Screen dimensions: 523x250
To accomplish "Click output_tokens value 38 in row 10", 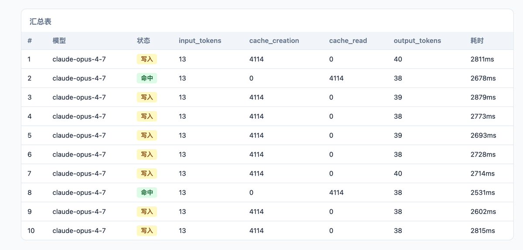I will 398,230.
